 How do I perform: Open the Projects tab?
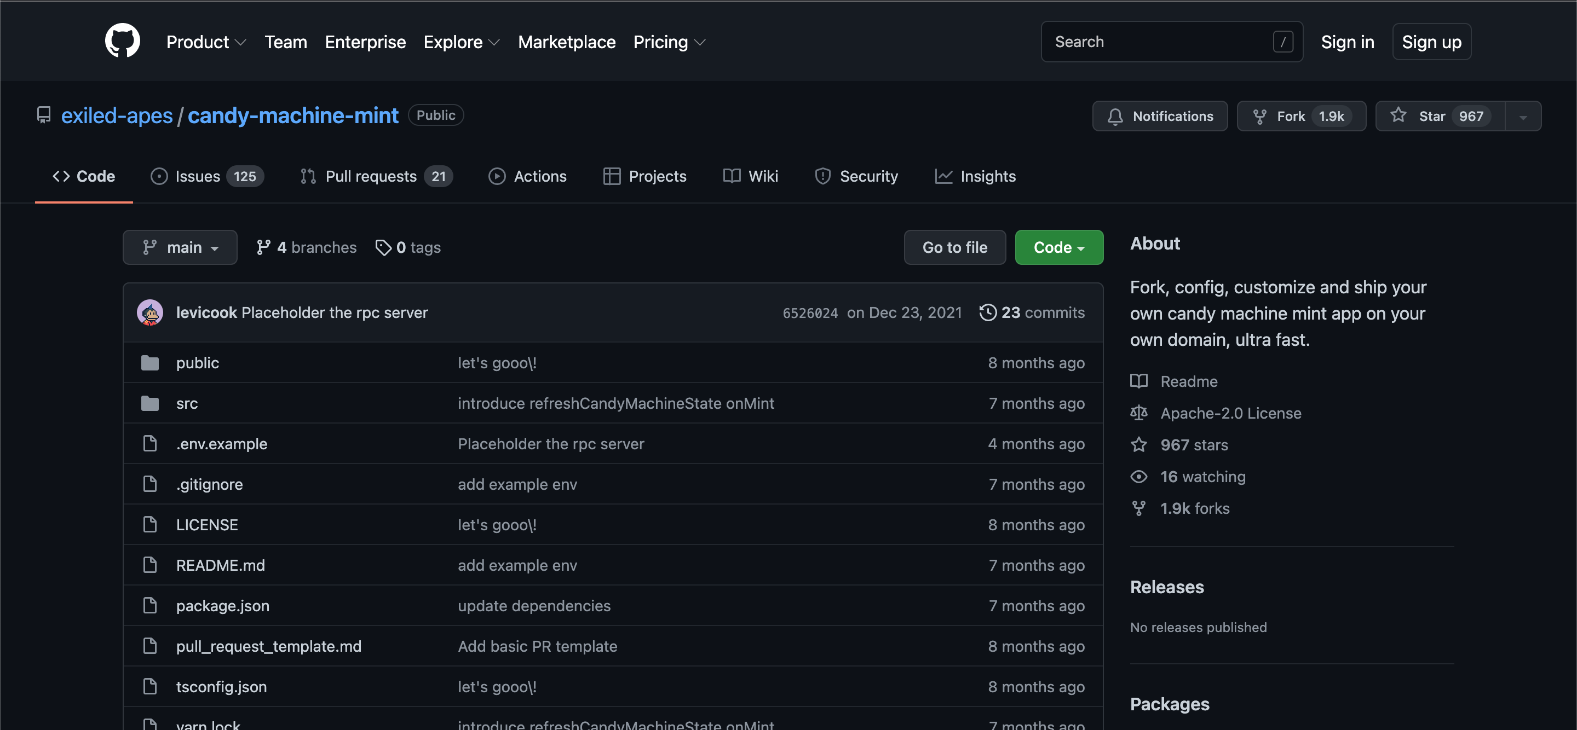coord(644,176)
